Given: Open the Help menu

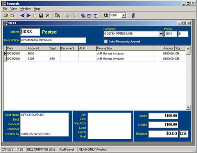Looking at the screenshot, I should coord(37,9).
